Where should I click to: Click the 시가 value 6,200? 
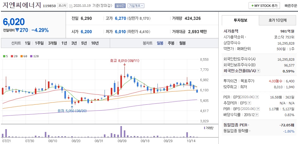86,32
